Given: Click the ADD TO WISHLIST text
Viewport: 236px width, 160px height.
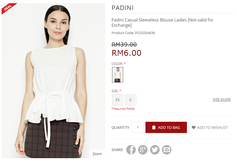Looking at the screenshot, I should (212, 128).
